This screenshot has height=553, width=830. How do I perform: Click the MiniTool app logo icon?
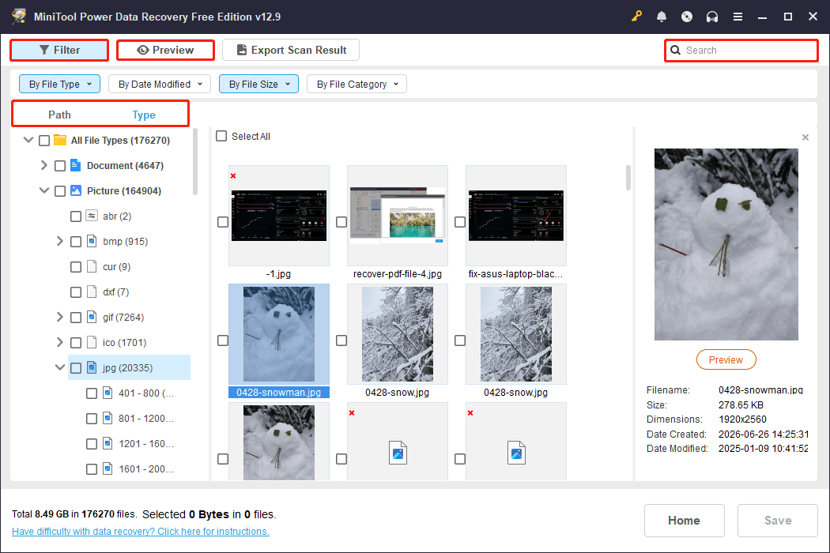(19, 17)
